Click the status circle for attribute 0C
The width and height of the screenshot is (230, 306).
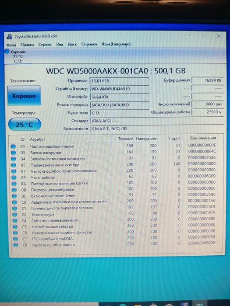pyautogui.click(x=14, y=196)
